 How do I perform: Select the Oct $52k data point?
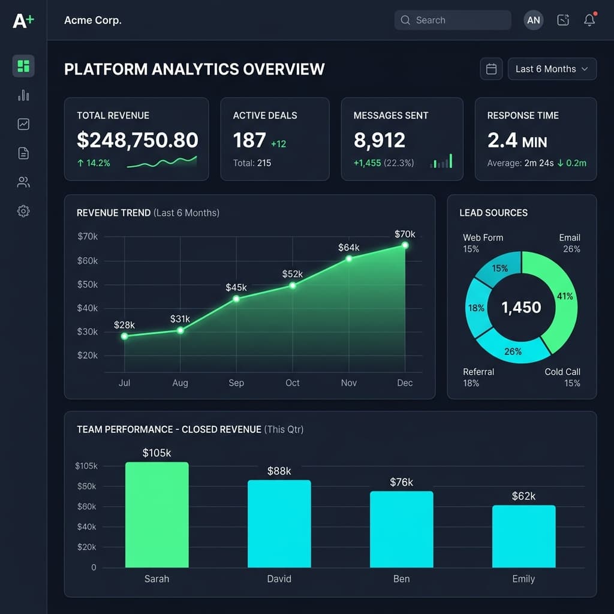click(293, 285)
